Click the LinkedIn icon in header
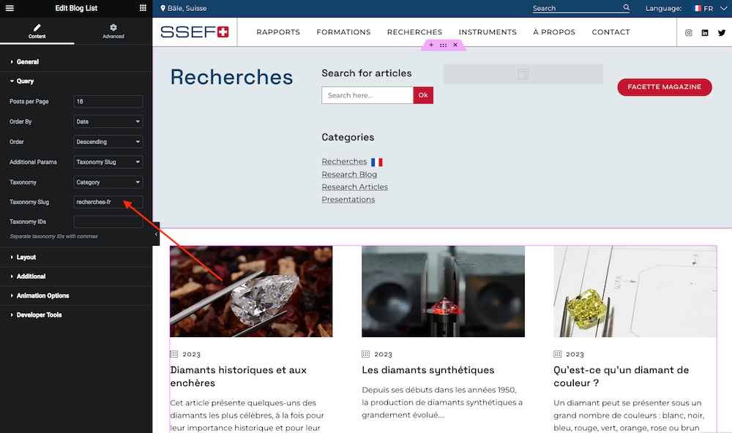This screenshot has height=433, width=732. (x=705, y=33)
